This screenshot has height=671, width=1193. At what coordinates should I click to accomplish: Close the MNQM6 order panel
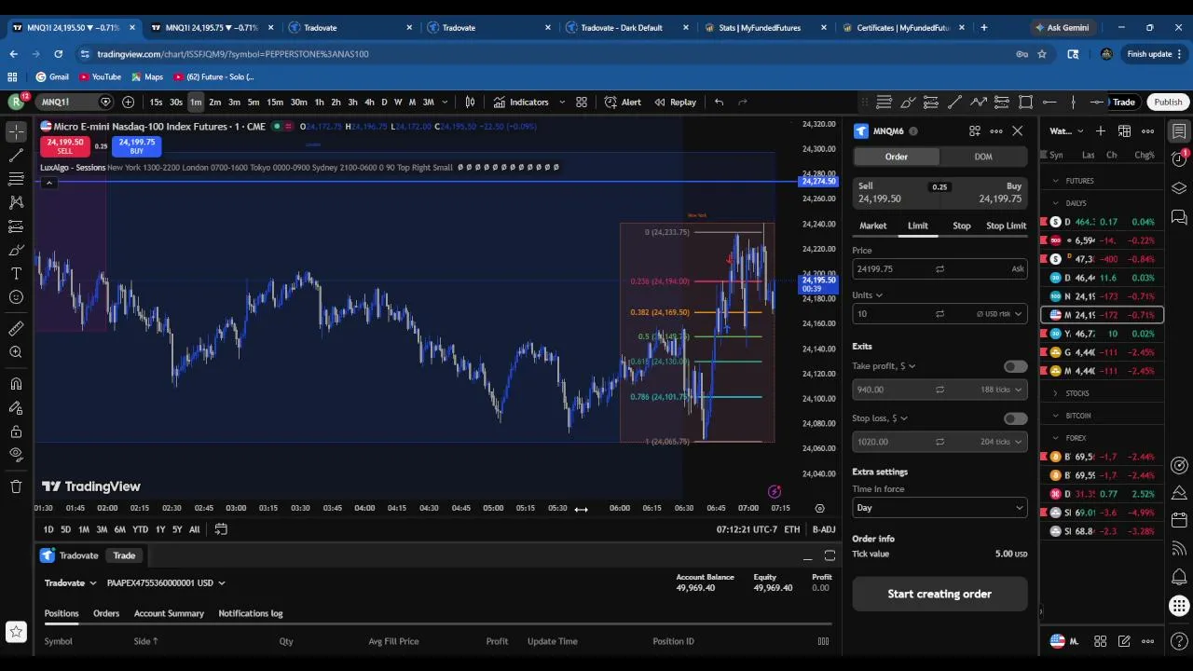pyautogui.click(x=1018, y=131)
